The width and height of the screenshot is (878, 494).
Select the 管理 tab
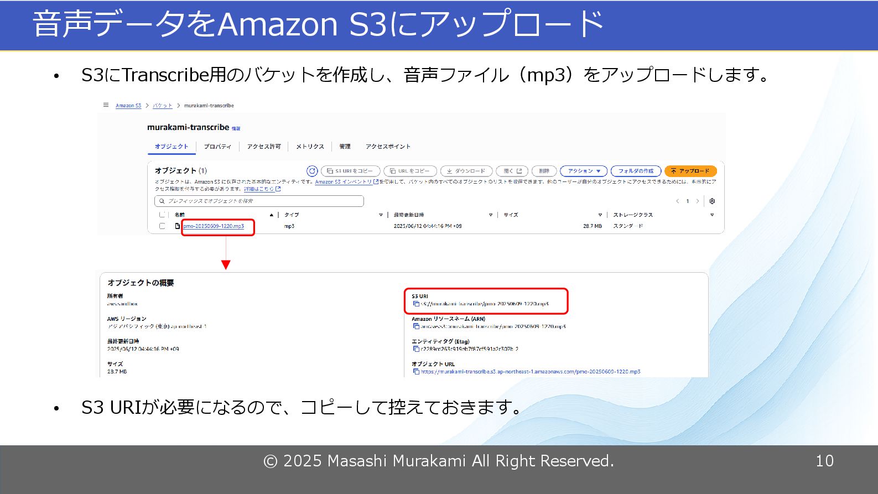point(345,147)
